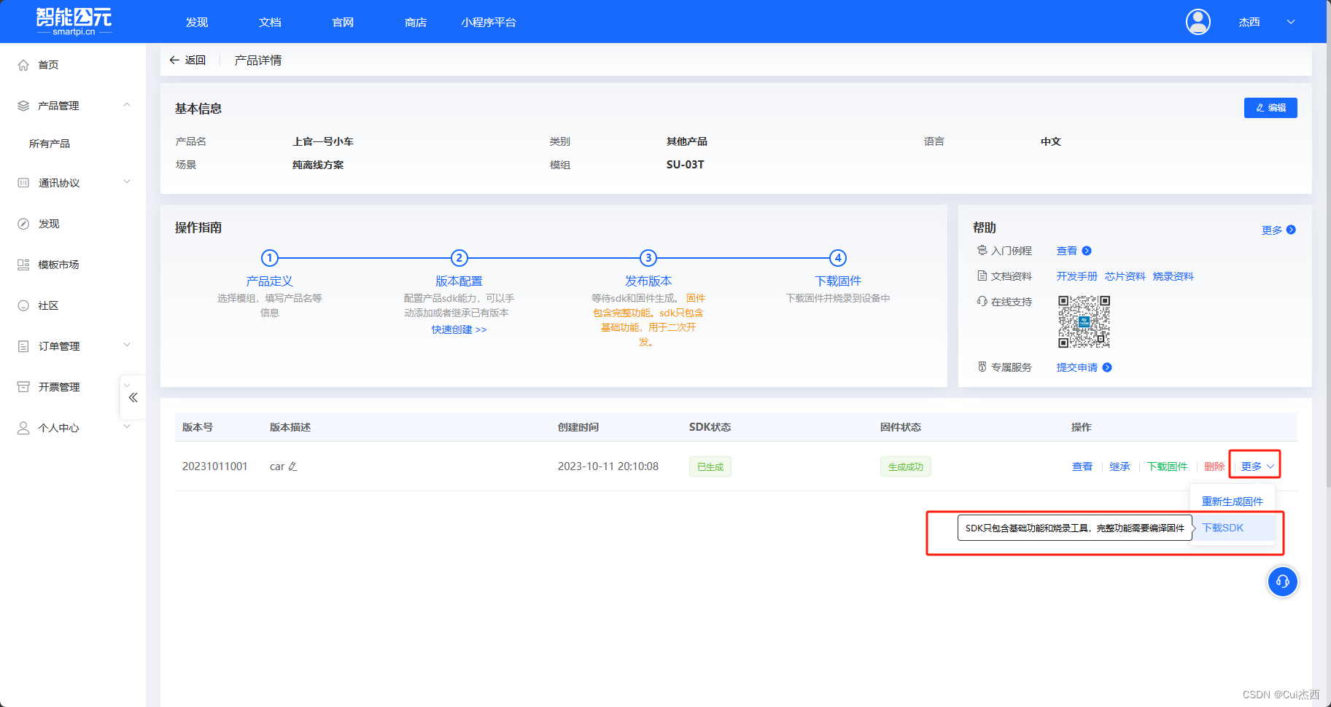The height and width of the screenshot is (707, 1331).
Task: Open the user avatar icon
Action: click(1198, 22)
